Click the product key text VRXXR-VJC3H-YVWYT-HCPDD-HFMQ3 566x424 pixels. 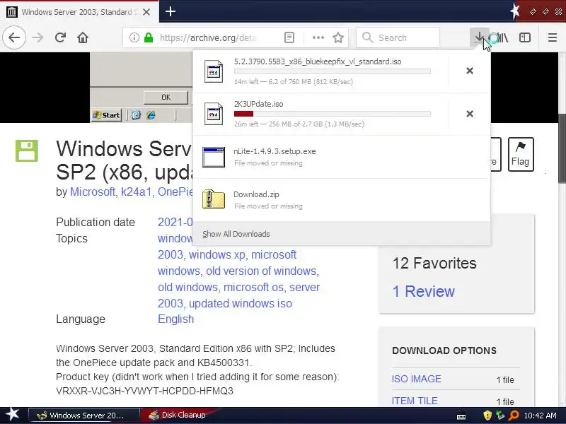tap(144, 391)
